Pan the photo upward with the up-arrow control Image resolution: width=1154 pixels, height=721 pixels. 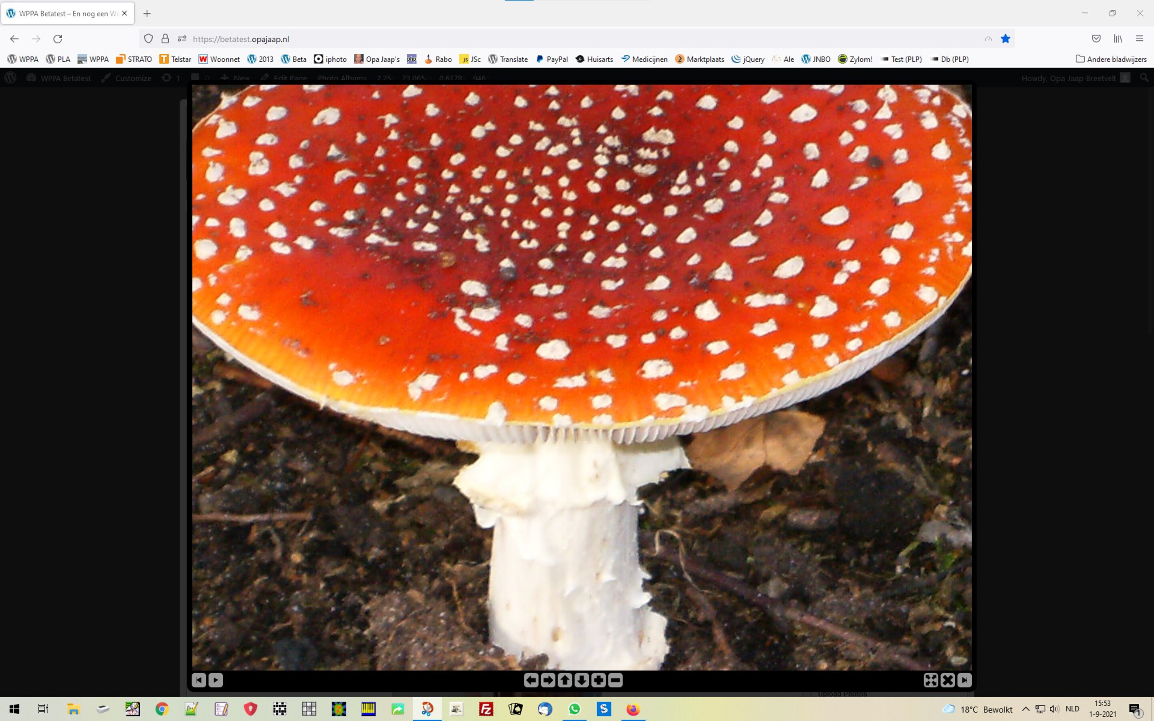[564, 680]
